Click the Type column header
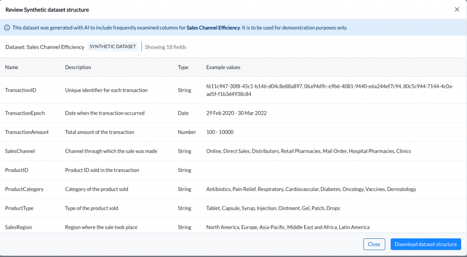 (183, 67)
